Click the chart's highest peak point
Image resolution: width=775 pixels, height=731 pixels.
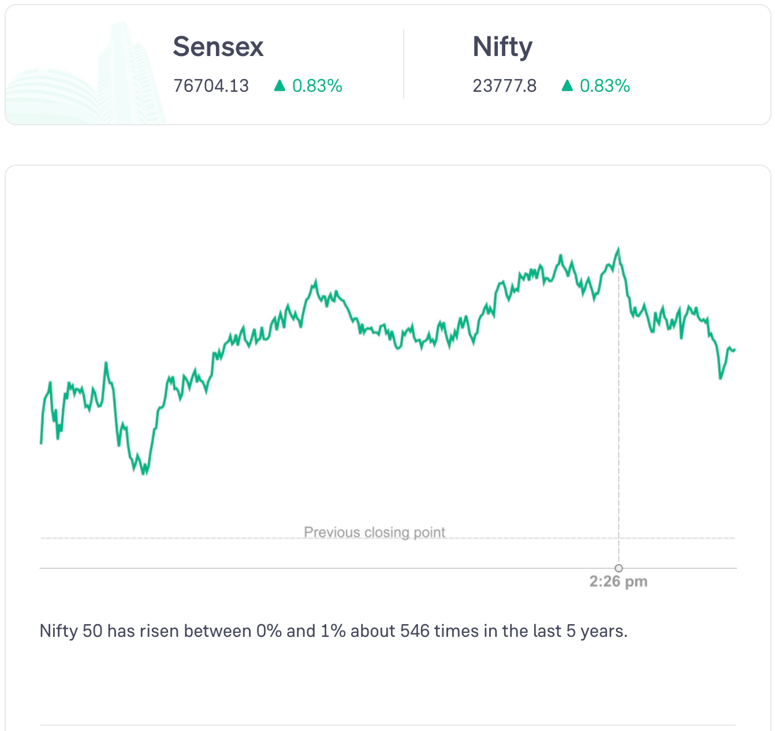point(618,249)
